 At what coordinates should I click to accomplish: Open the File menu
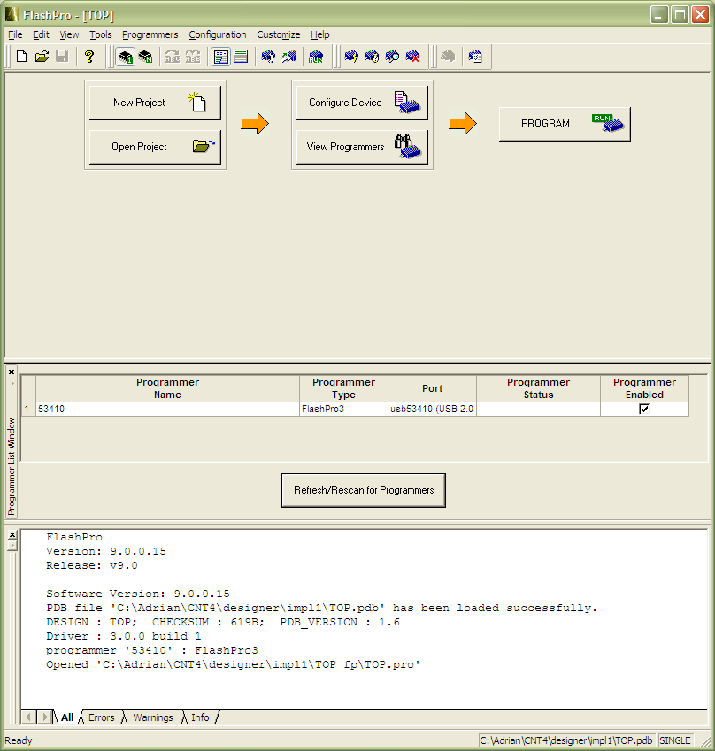pyautogui.click(x=15, y=34)
